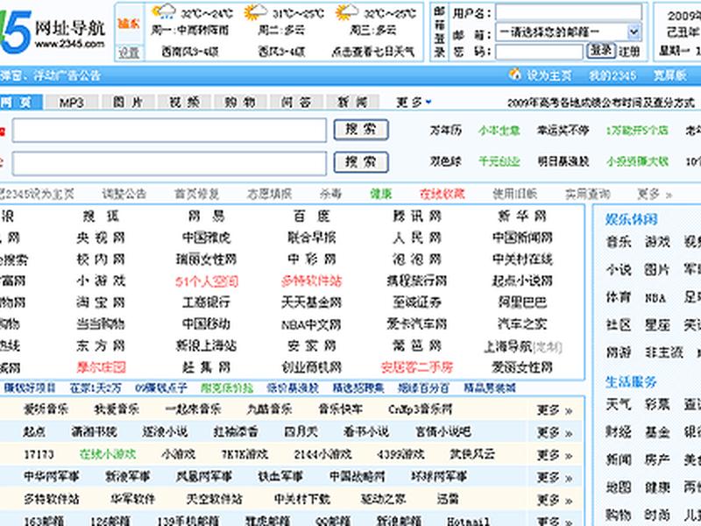The height and width of the screenshot is (526, 701).
Task: Click the 登录 mailbox login button
Action: pos(601,51)
